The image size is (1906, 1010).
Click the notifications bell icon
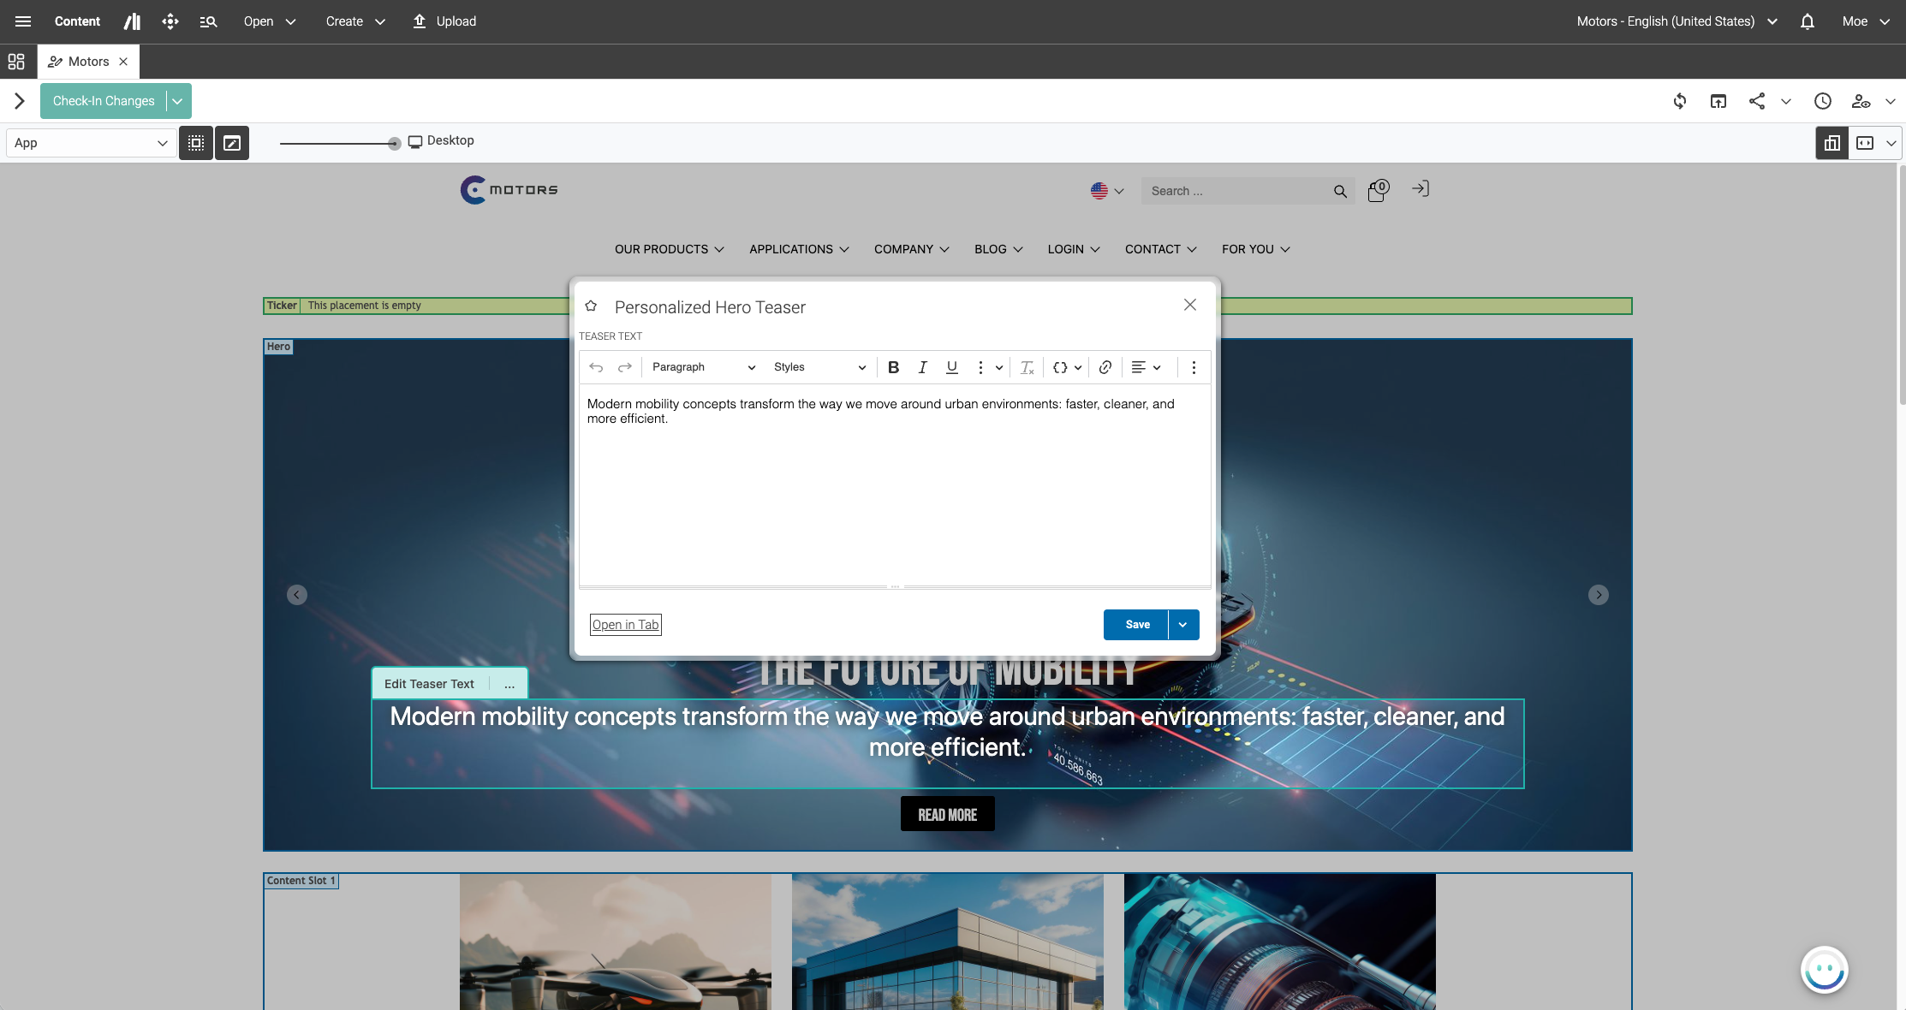(1808, 21)
